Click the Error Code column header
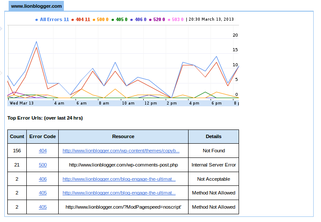This screenshot has width=321, height=222. [43, 136]
